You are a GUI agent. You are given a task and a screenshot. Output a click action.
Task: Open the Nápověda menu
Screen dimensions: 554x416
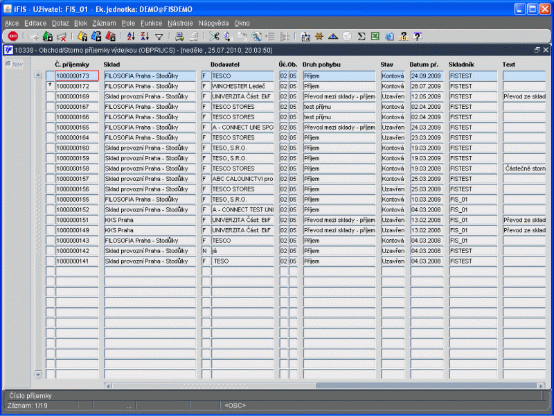[x=213, y=23]
